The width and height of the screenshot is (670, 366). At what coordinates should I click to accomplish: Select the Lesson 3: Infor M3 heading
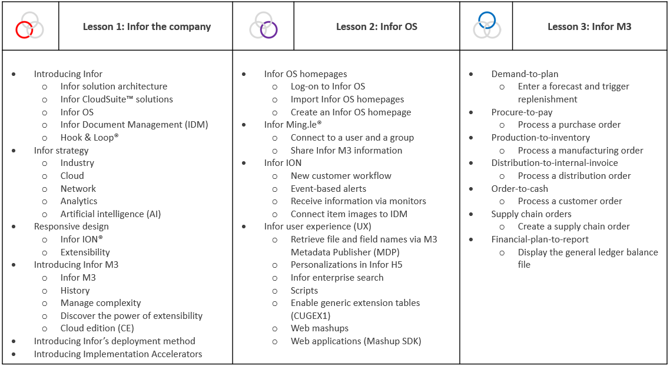point(589,26)
